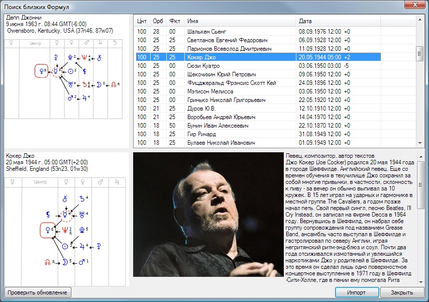Select the row Сюзи Куатро
429x302 pixels.
coord(257,66)
